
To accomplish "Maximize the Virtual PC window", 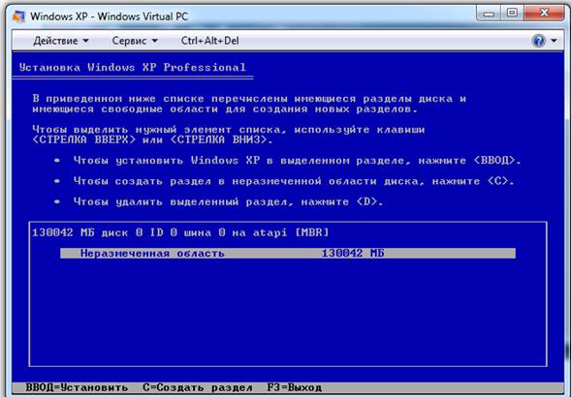I will click(512, 14).
